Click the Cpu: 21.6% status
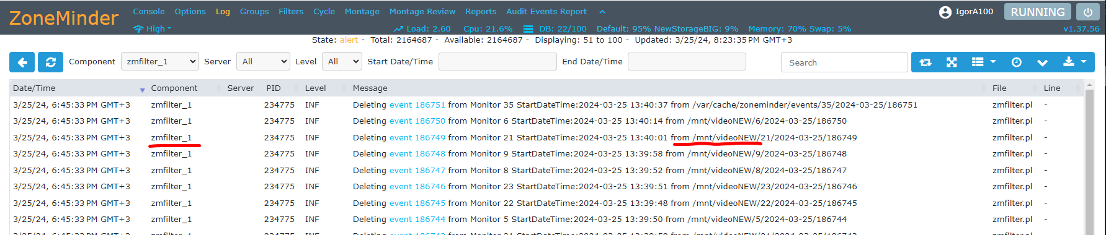1106x235 pixels. [488, 28]
